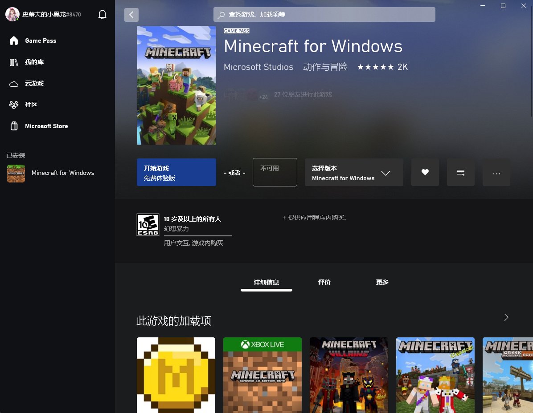Click the friends avatars playing this game
This screenshot has width=533, height=413.
[246, 94]
